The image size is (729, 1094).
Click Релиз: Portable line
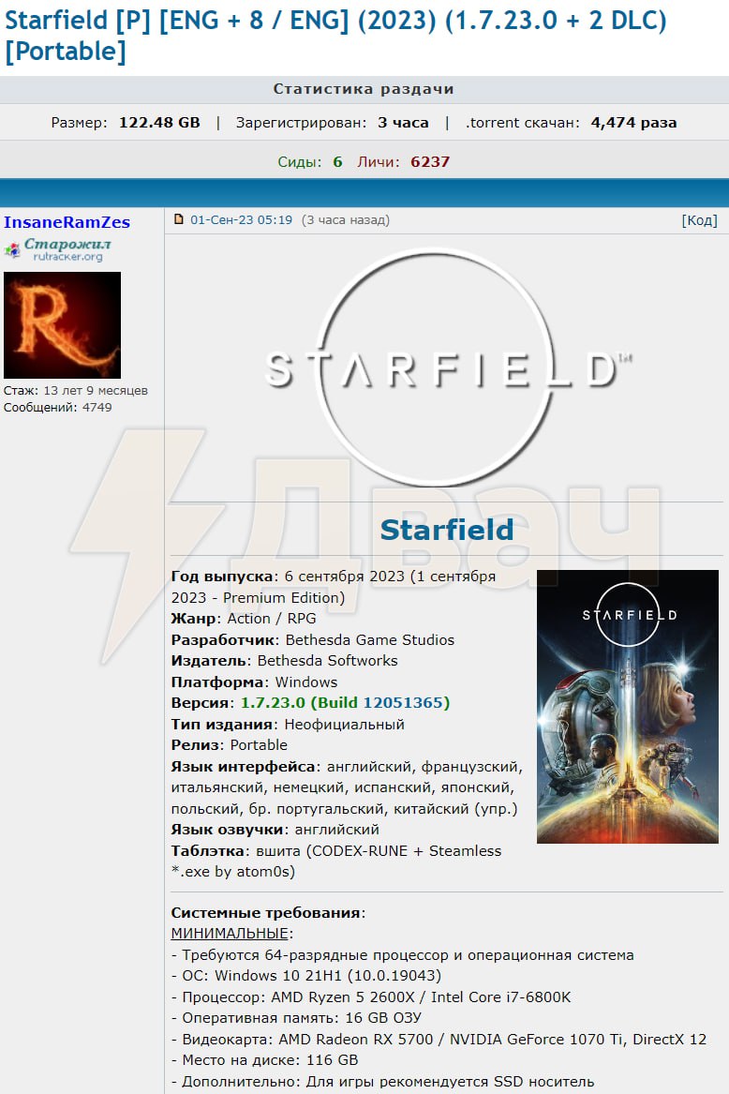[x=229, y=745]
